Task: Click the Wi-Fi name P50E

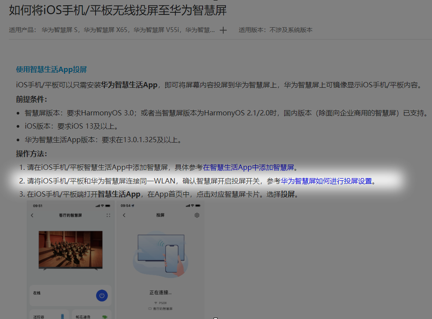Action: point(163,303)
